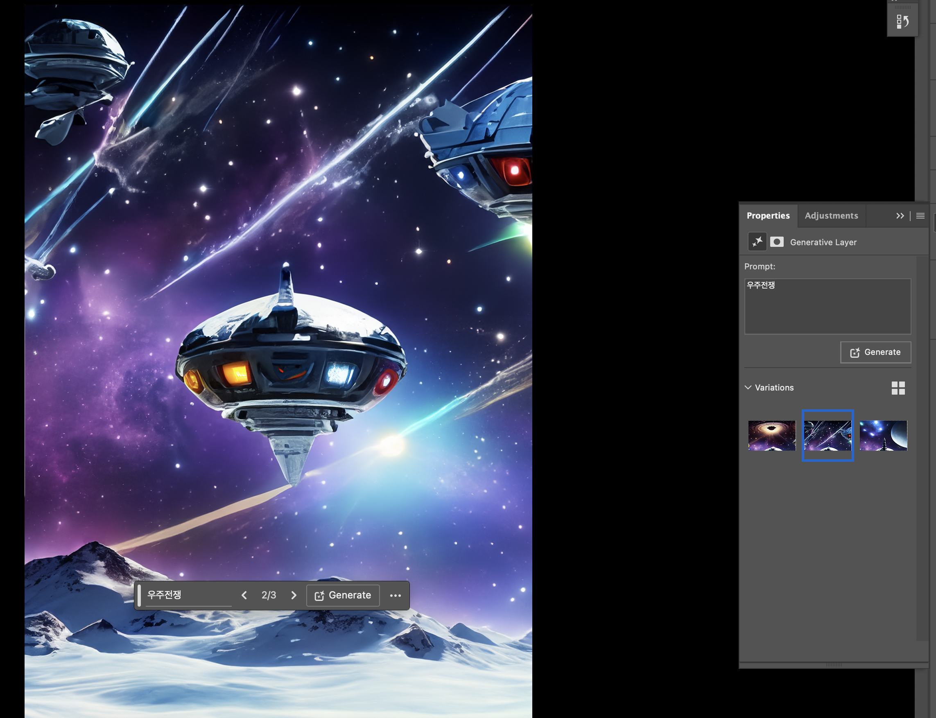Collapse the Variations section
Viewport: 936px width, 718px height.
(748, 388)
